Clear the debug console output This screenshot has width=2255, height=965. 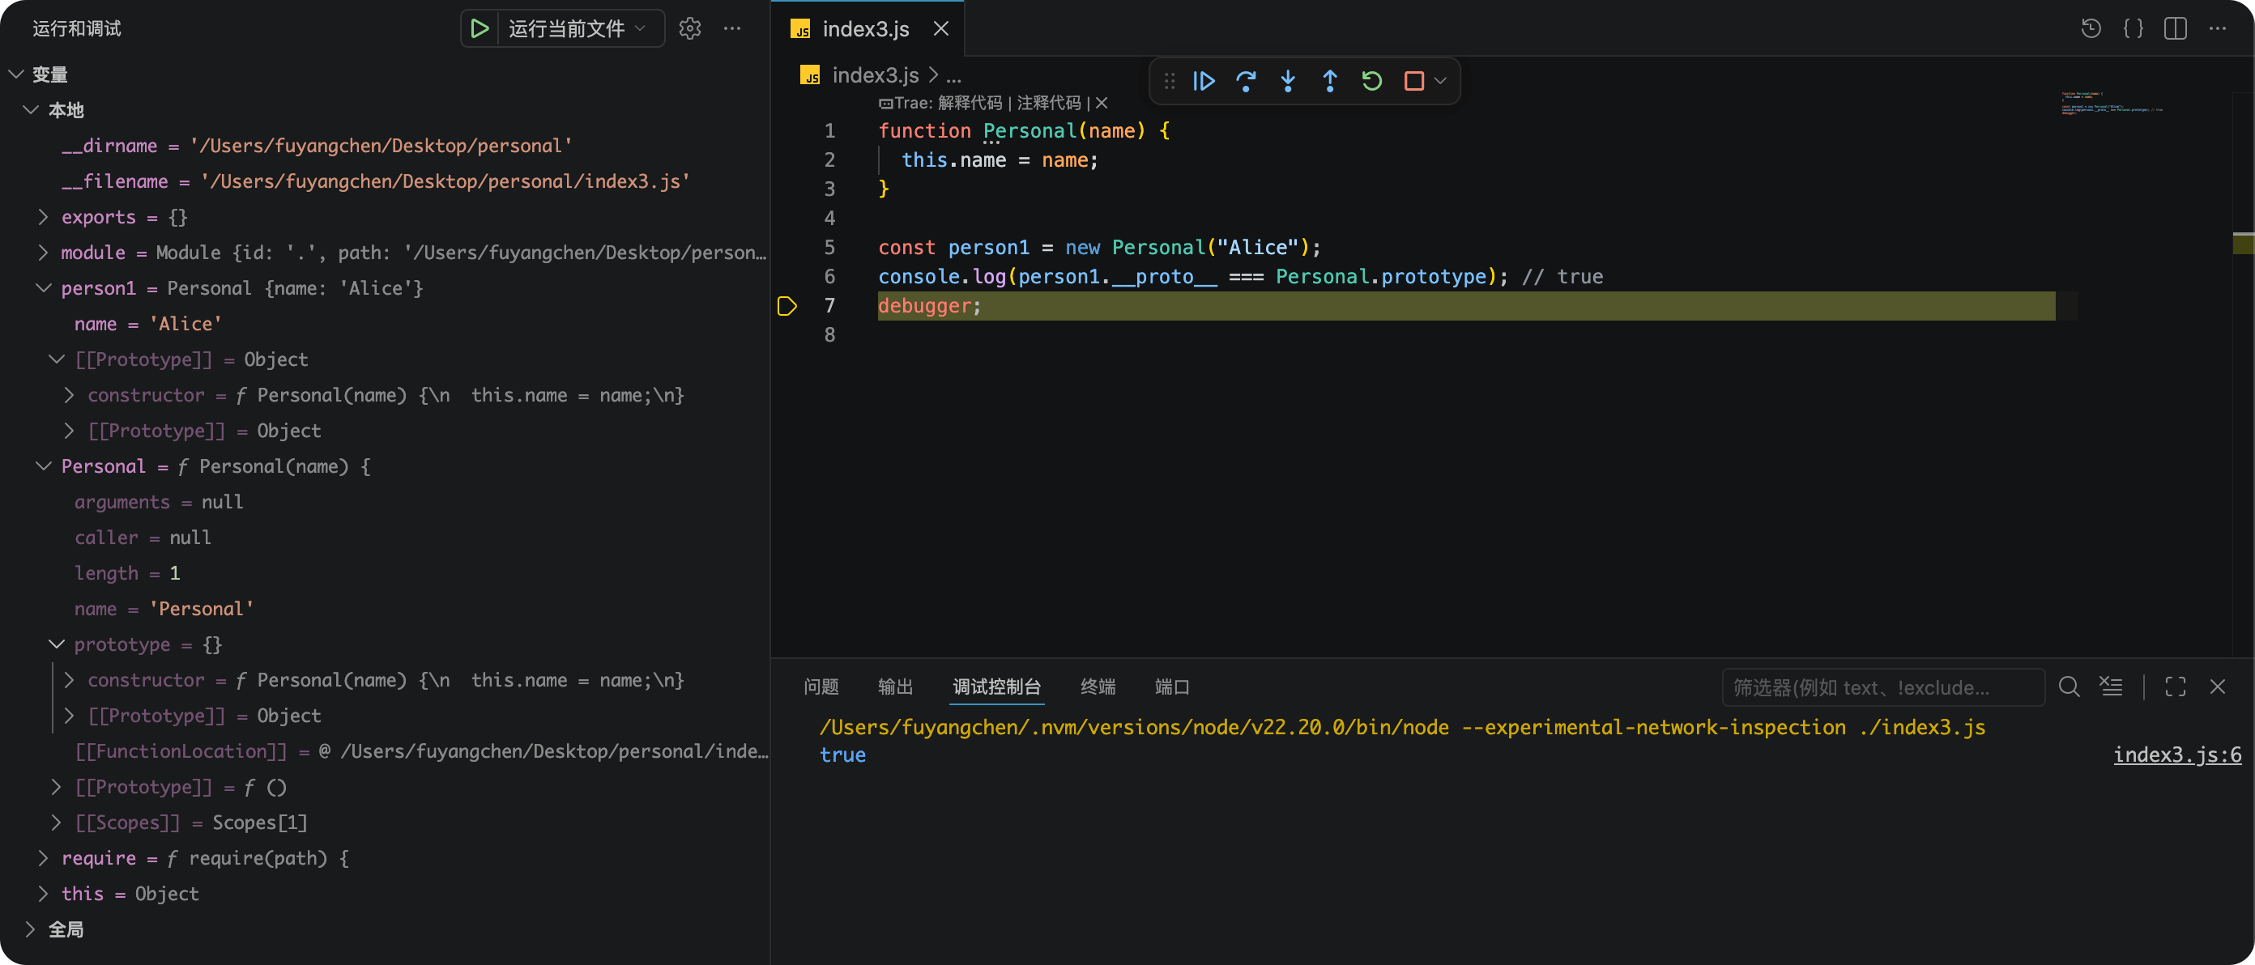point(2112,687)
